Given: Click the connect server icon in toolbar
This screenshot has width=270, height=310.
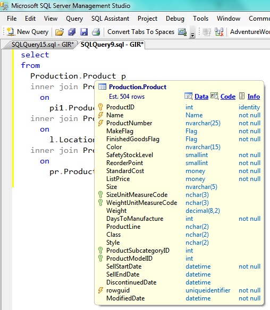Looking at the screenshot, I should click(207, 32).
